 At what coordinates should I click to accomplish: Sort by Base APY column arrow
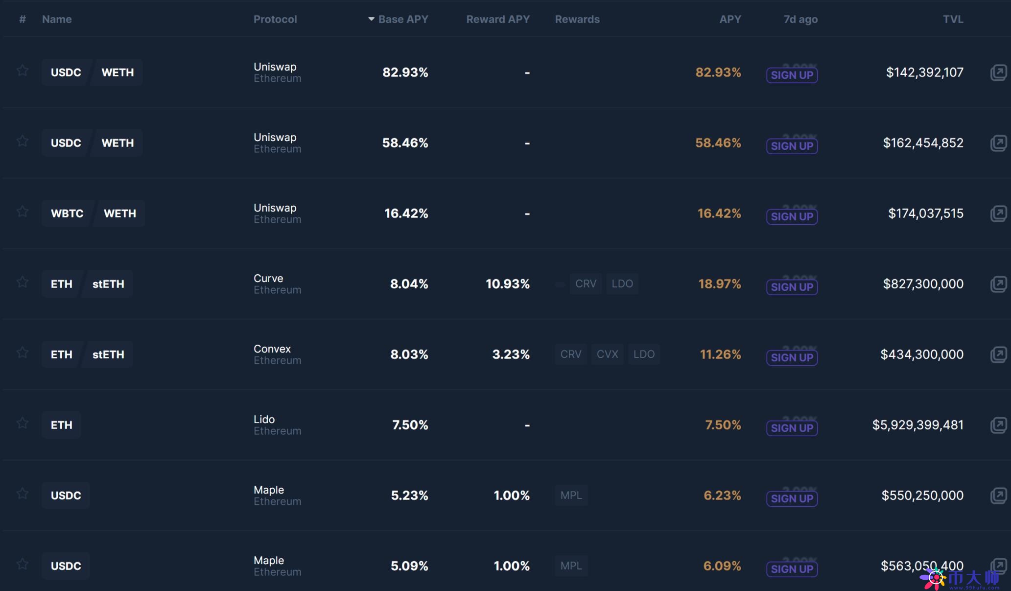tap(372, 19)
